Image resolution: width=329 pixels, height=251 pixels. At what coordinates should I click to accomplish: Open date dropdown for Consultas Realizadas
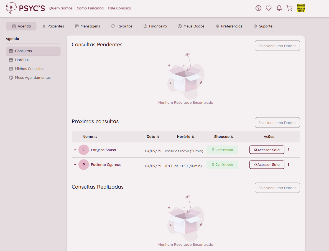(277, 188)
